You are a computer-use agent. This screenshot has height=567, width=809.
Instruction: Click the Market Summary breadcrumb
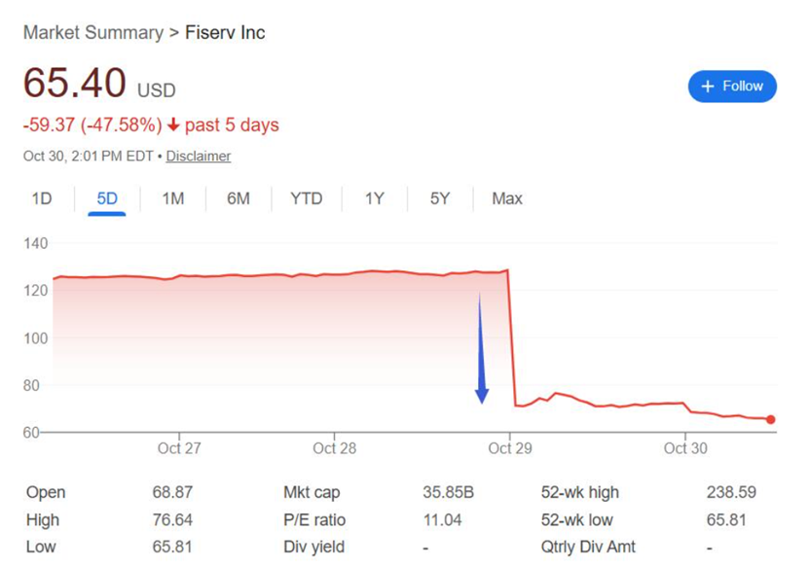coord(92,33)
